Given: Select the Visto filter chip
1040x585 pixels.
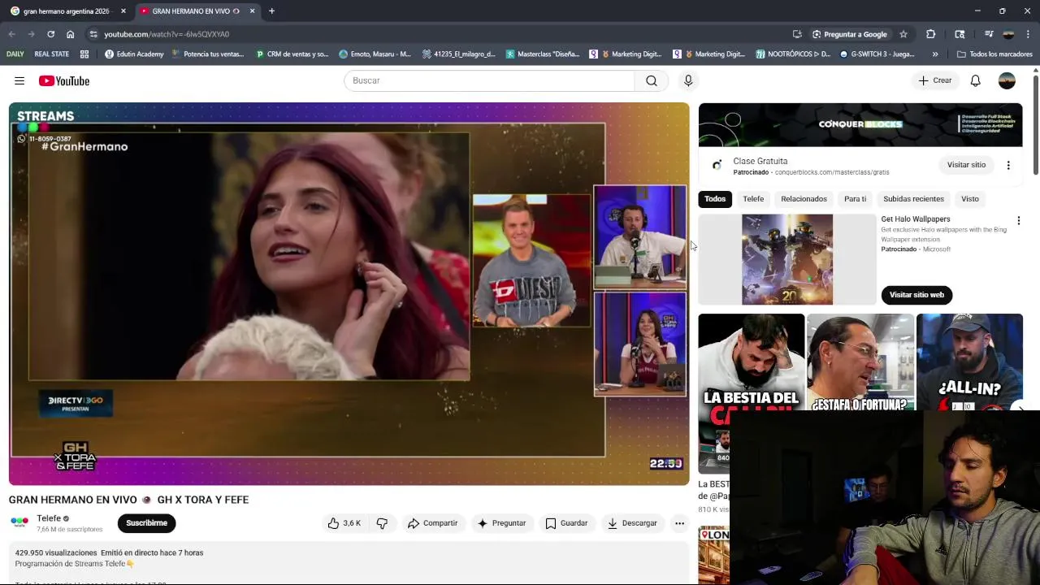Looking at the screenshot, I should [970, 199].
